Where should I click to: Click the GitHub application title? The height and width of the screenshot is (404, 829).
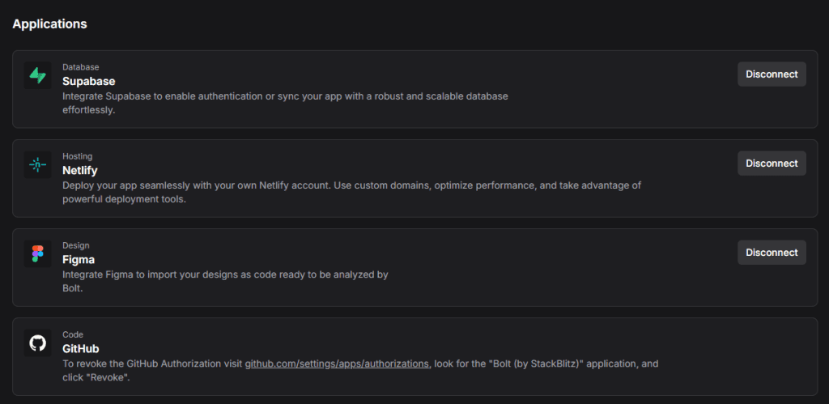tap(81, 348)
